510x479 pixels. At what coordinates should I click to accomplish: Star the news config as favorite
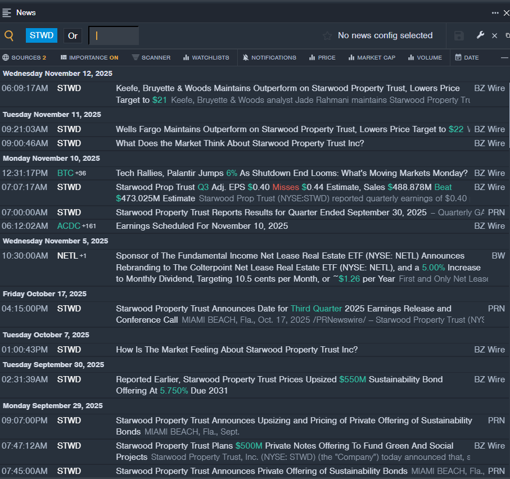point(327,36)
